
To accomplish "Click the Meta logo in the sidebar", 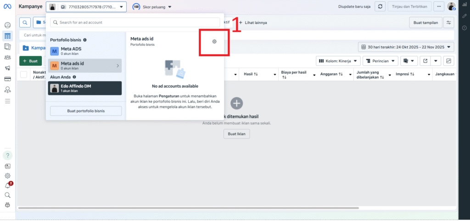I will point(7,7).
